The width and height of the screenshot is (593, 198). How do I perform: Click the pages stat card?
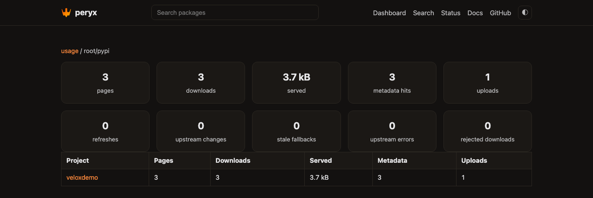pyautogui.click(x=105, y=83)
